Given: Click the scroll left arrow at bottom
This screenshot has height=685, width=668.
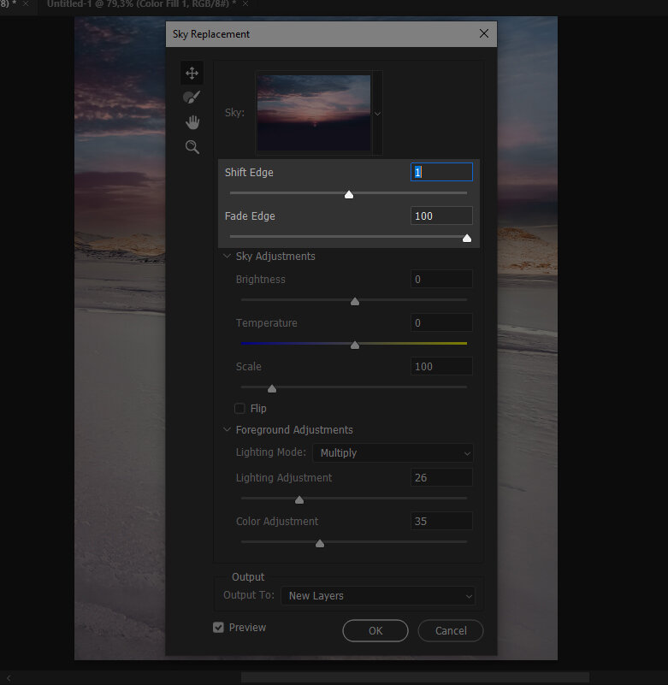Looking at the screenshot, I should coord(9,677).
